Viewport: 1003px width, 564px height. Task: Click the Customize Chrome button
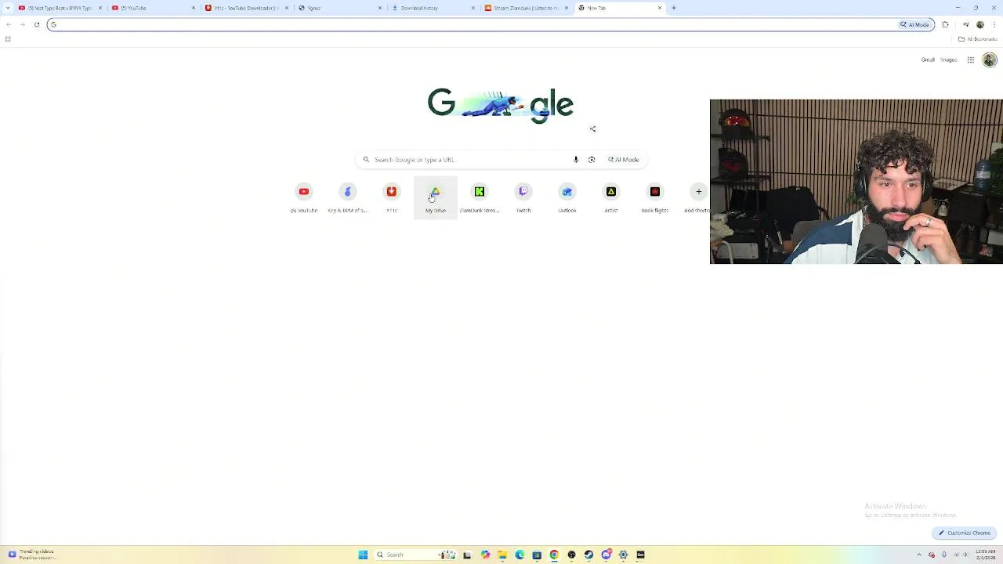[x=965, y=533]
